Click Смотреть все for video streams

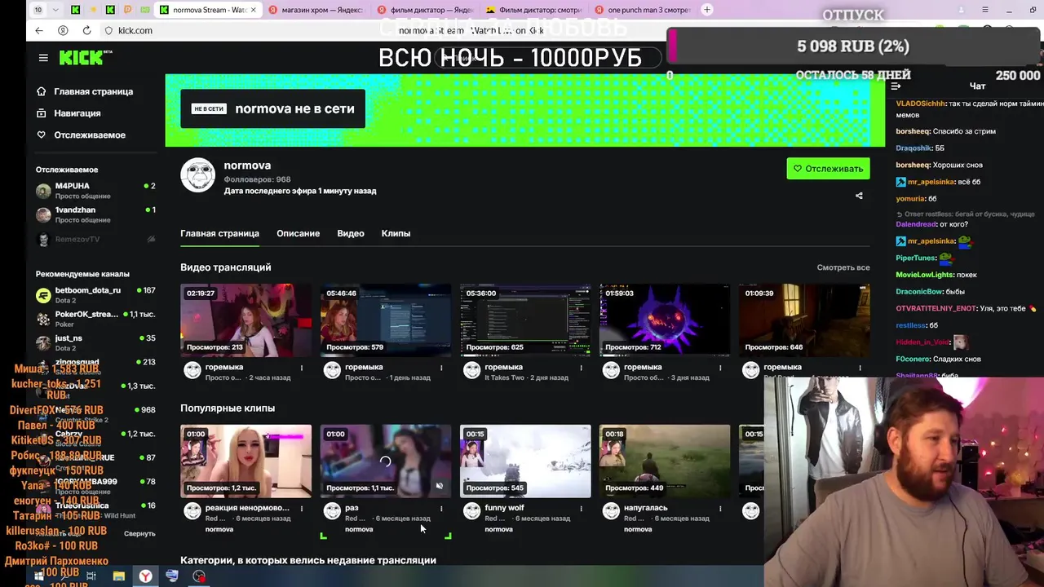click(x=843, y=267)
